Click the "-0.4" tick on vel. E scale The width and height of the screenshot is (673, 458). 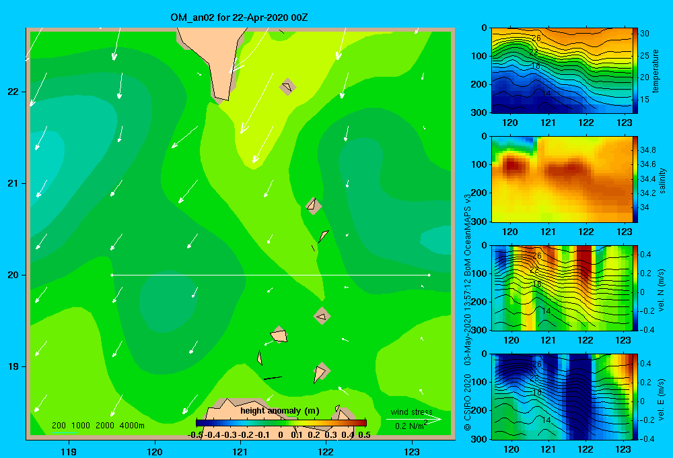[647, 438]
